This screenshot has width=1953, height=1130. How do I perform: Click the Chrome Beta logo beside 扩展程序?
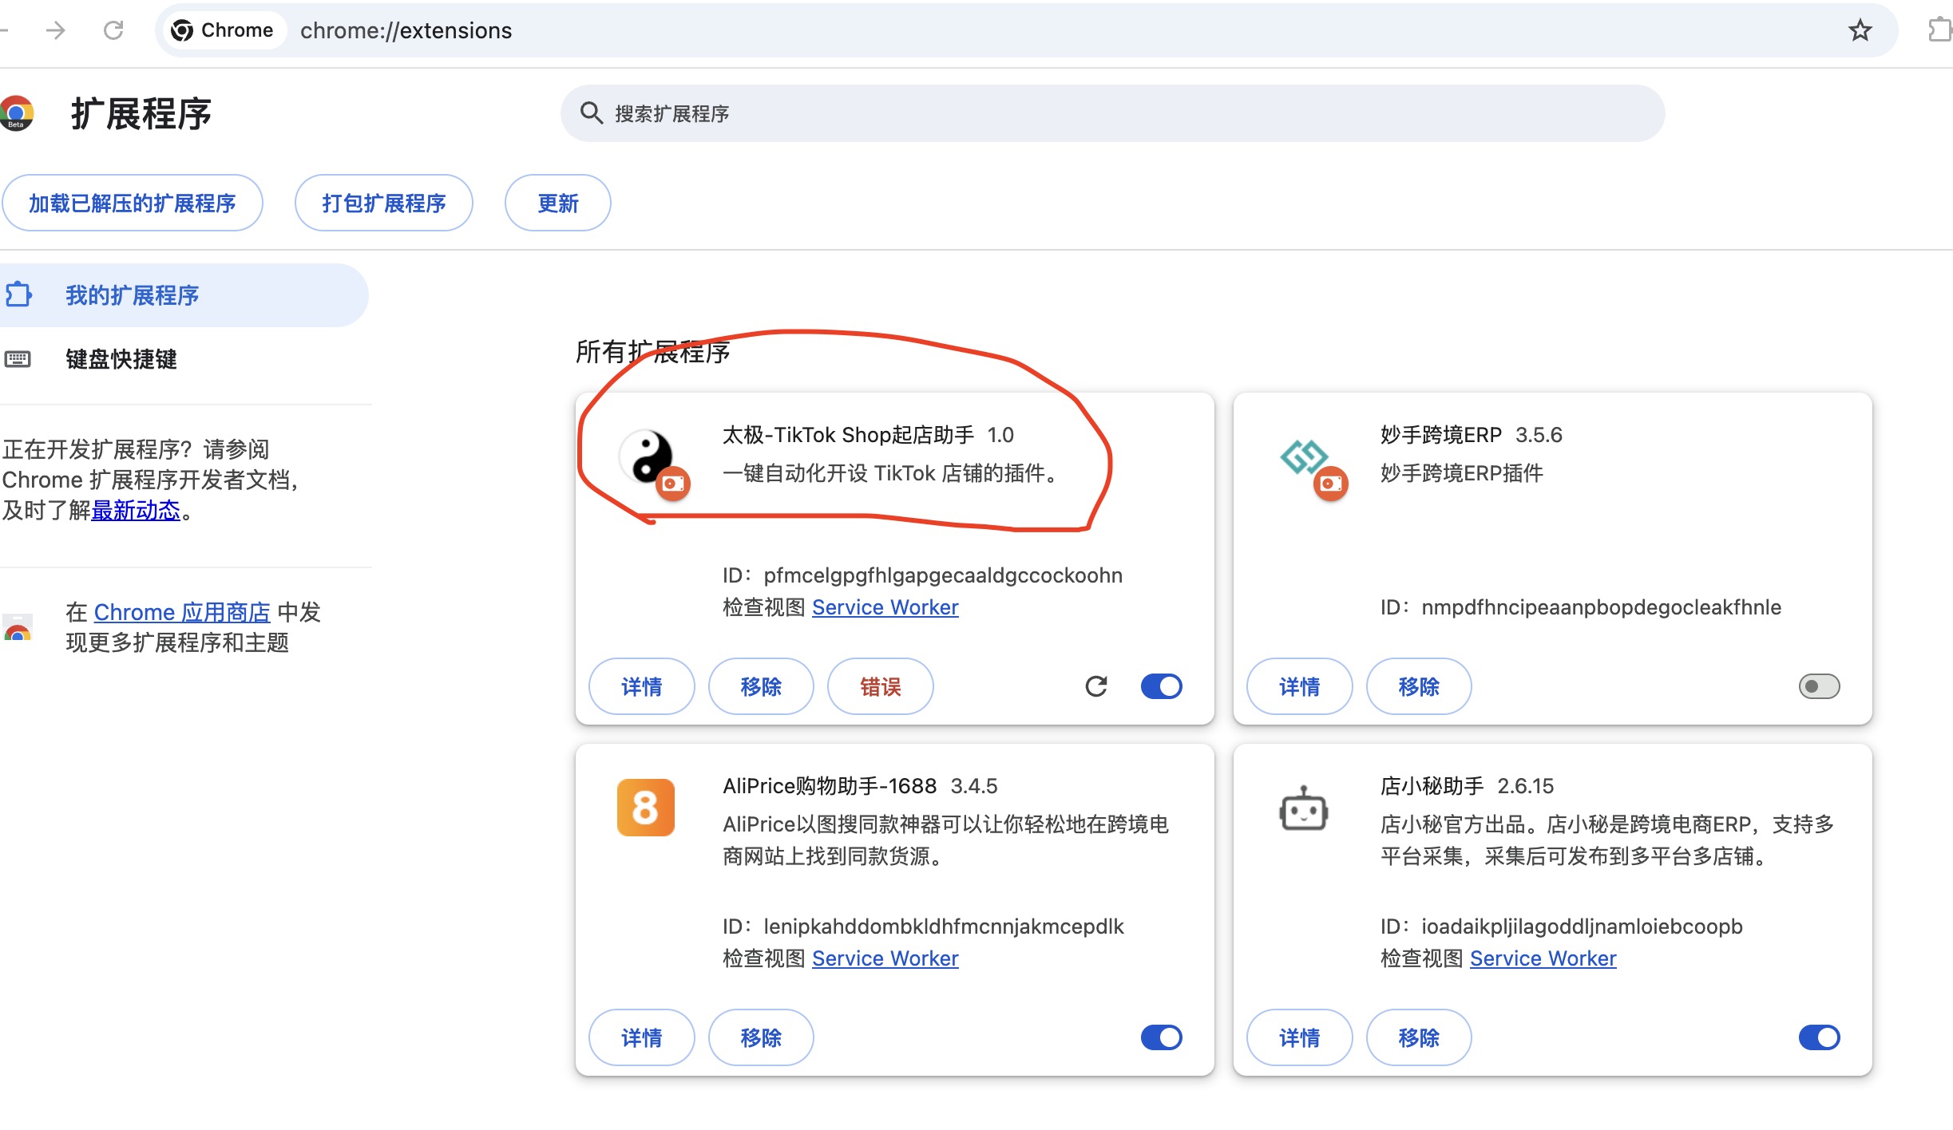click(16, 113)
